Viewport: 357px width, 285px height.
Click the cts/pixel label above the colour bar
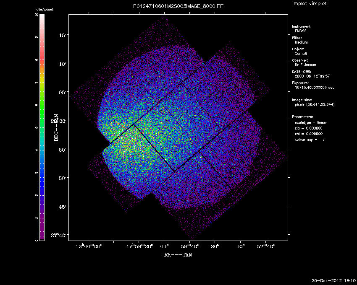pos(42,9)
